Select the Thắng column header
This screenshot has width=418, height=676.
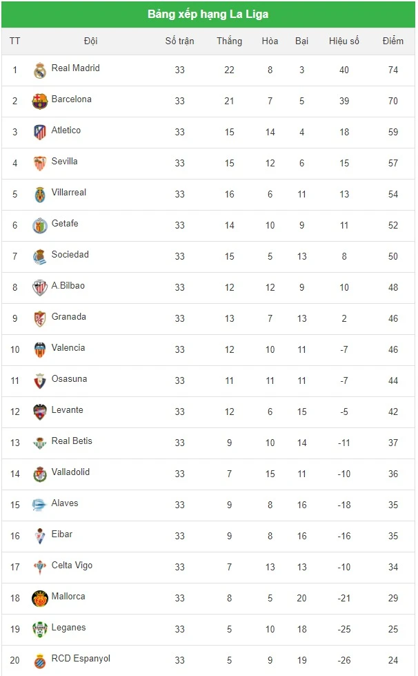point(230,41)
